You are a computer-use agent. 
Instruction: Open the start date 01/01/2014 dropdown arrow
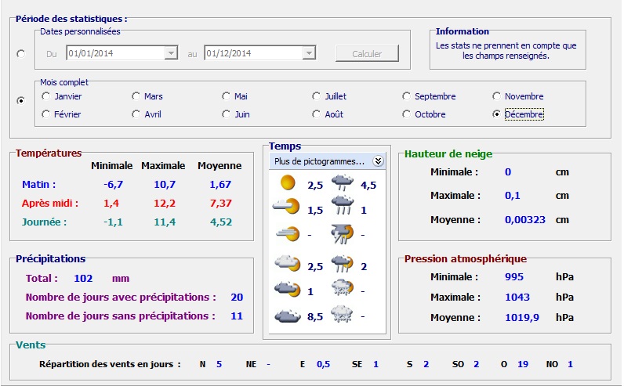[x=171, y=53]
